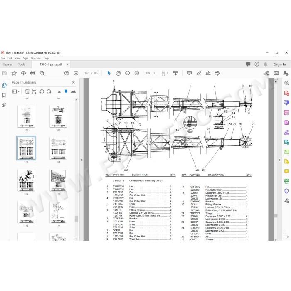Screen dimensions: 291x291
Task: Share a link to the file
Action: (x=267, y=73)
